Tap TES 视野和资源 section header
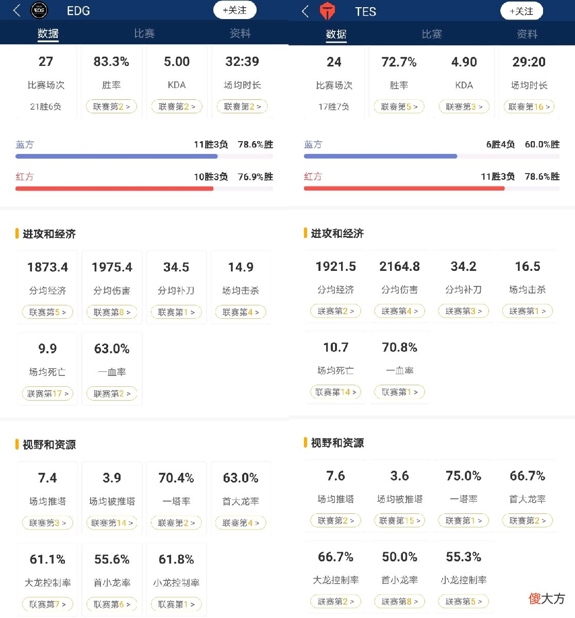 337,443
